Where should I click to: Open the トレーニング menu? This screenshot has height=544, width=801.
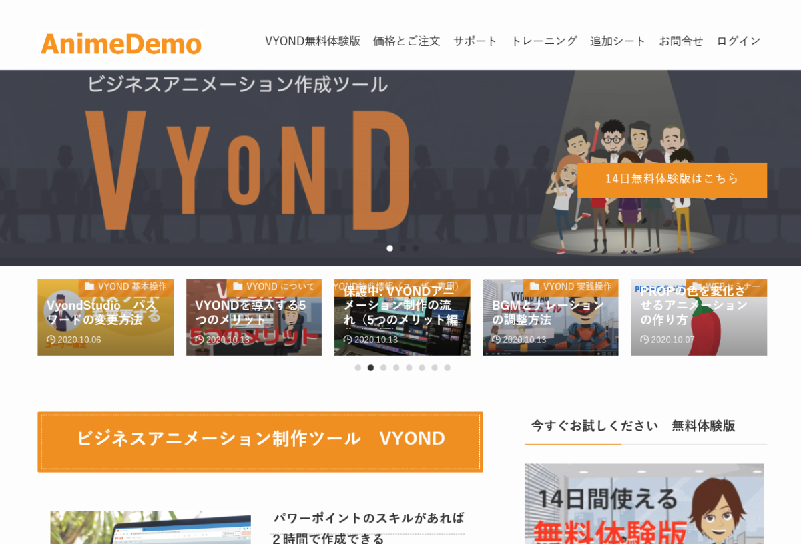click(x=543, y=41)
